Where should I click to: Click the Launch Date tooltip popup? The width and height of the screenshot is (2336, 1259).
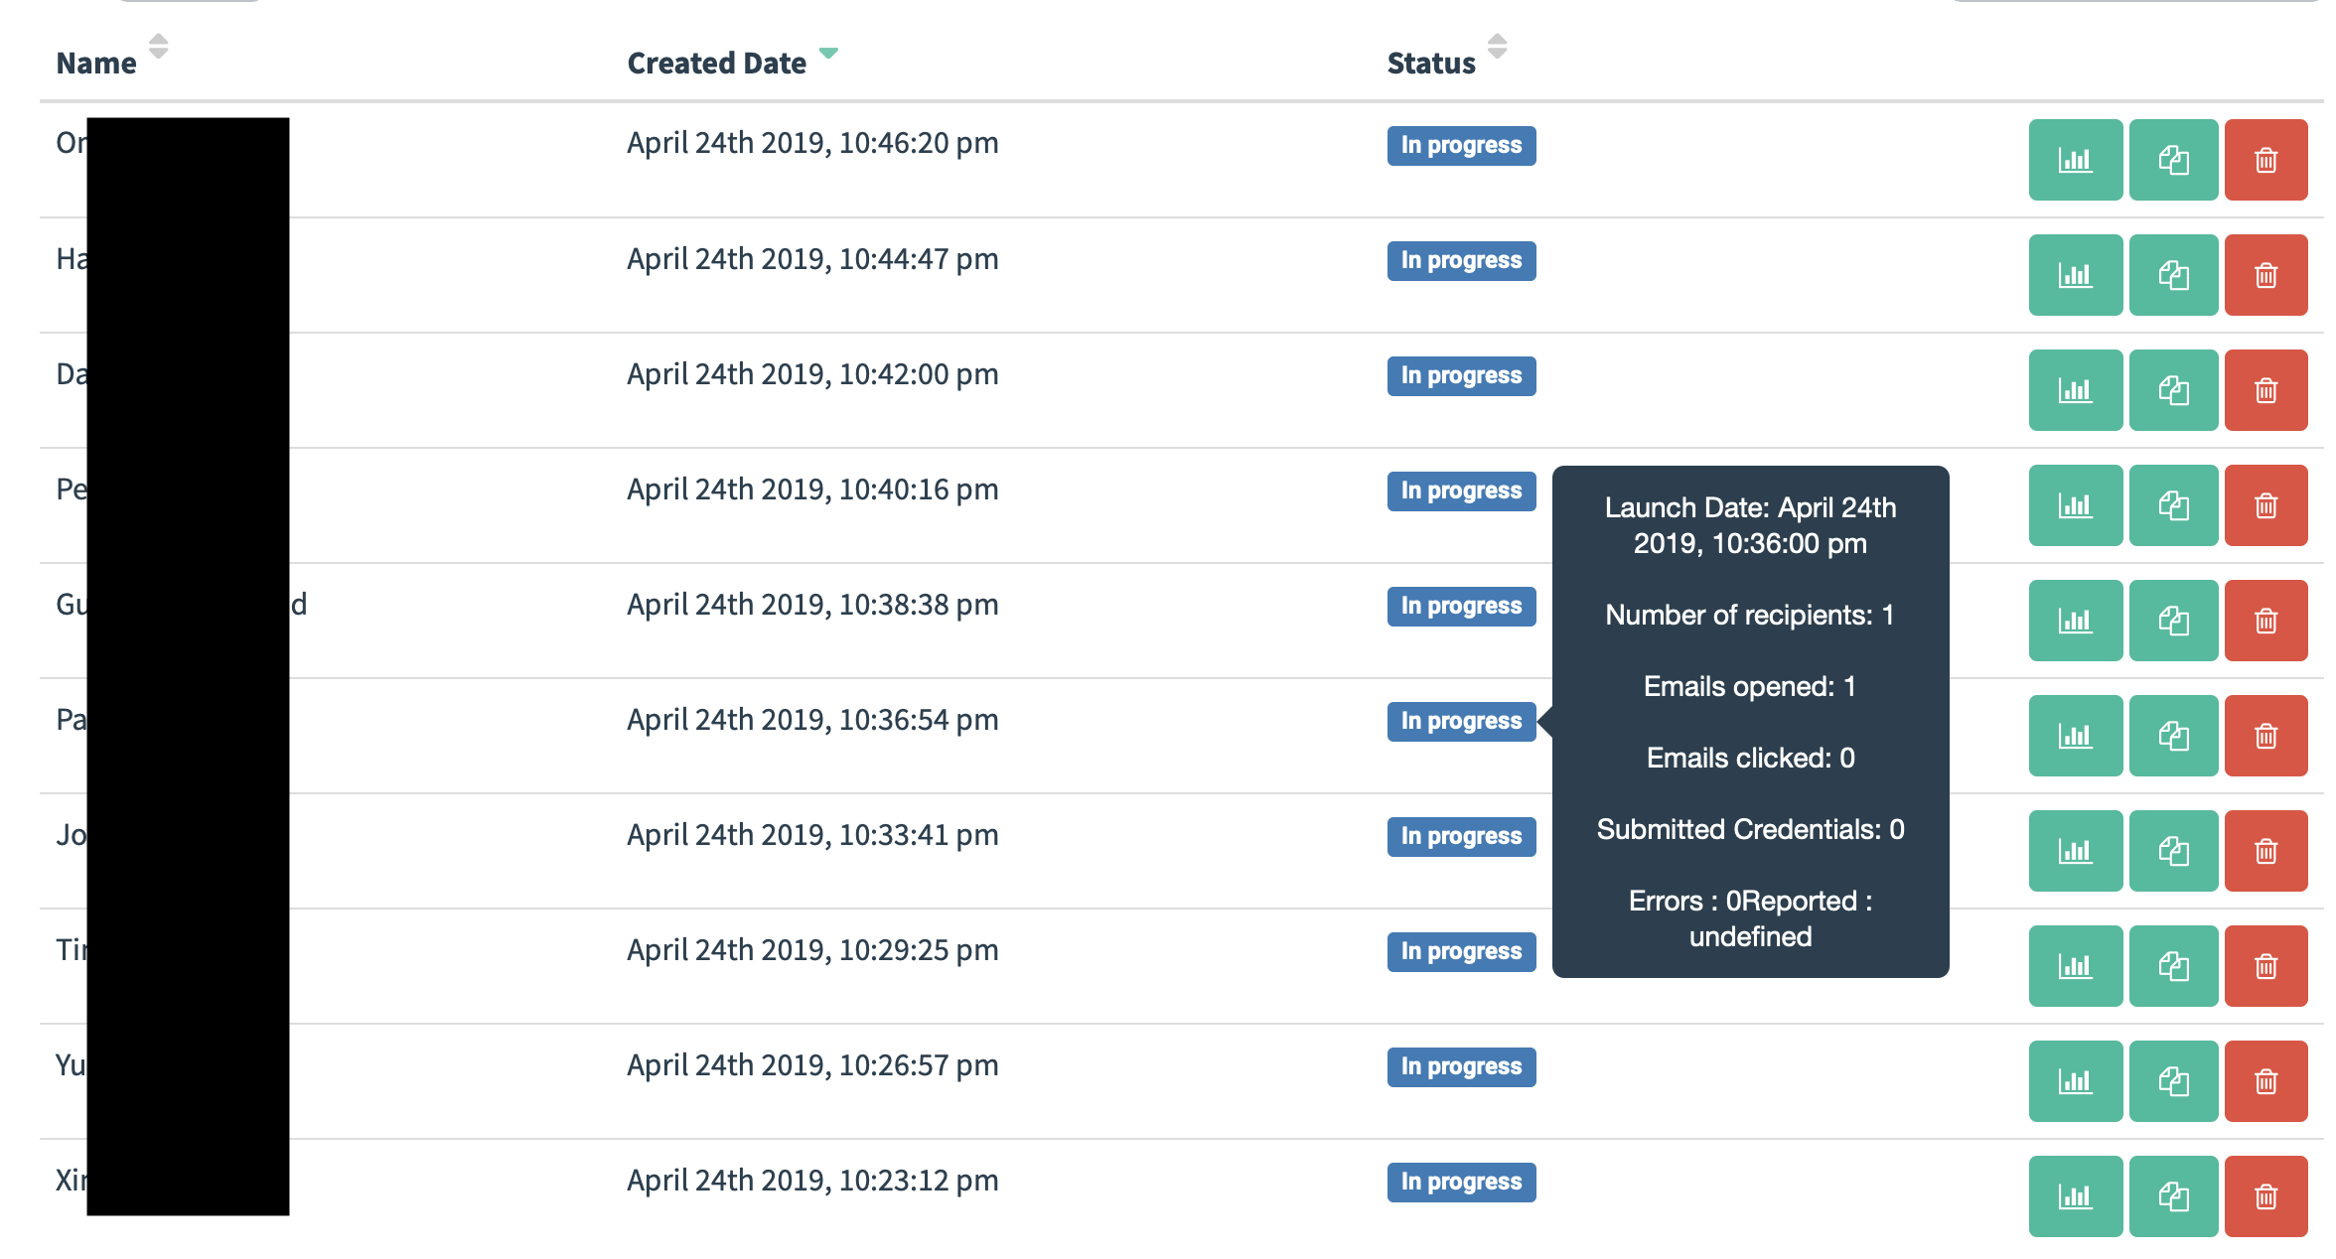pos(1750,721)
